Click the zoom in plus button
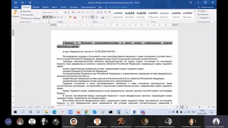This screenshot has height=128, width=228. [209, 107]
